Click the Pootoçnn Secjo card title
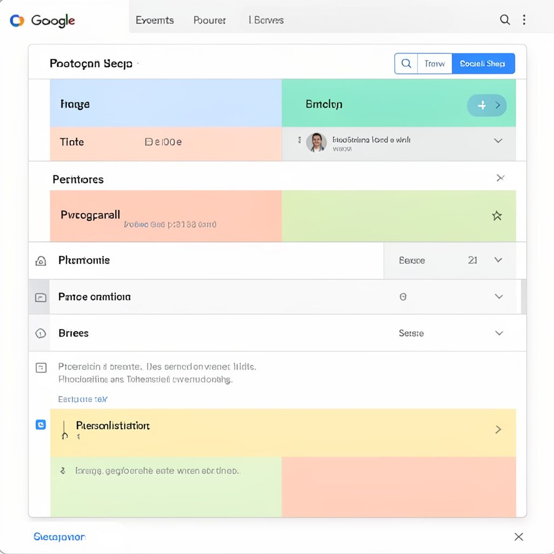Image resolution: width=554 pixels, height=554 pixels. click(91, 64)
